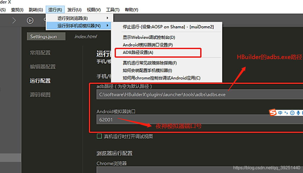Expand 运行到浏览器(B) submenu arrow

[107, 18]
